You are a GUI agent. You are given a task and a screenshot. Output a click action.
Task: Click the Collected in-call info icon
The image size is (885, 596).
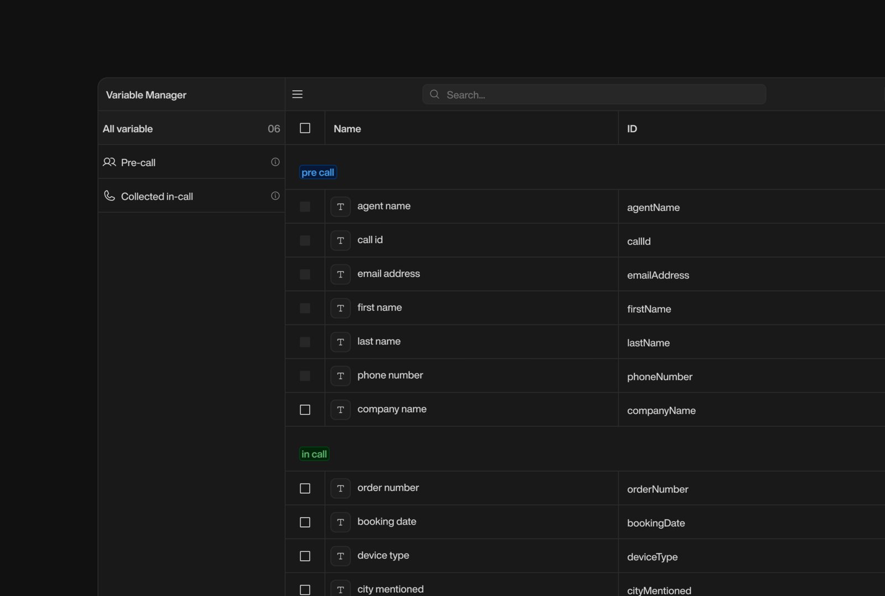point(275,196)
